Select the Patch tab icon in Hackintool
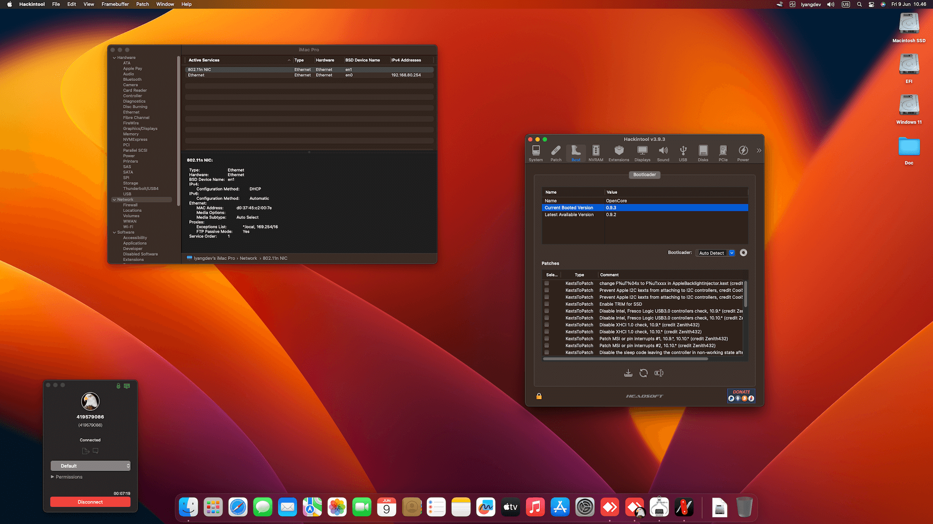The height and width of the screenshot is (524, 933). (556, 153)
